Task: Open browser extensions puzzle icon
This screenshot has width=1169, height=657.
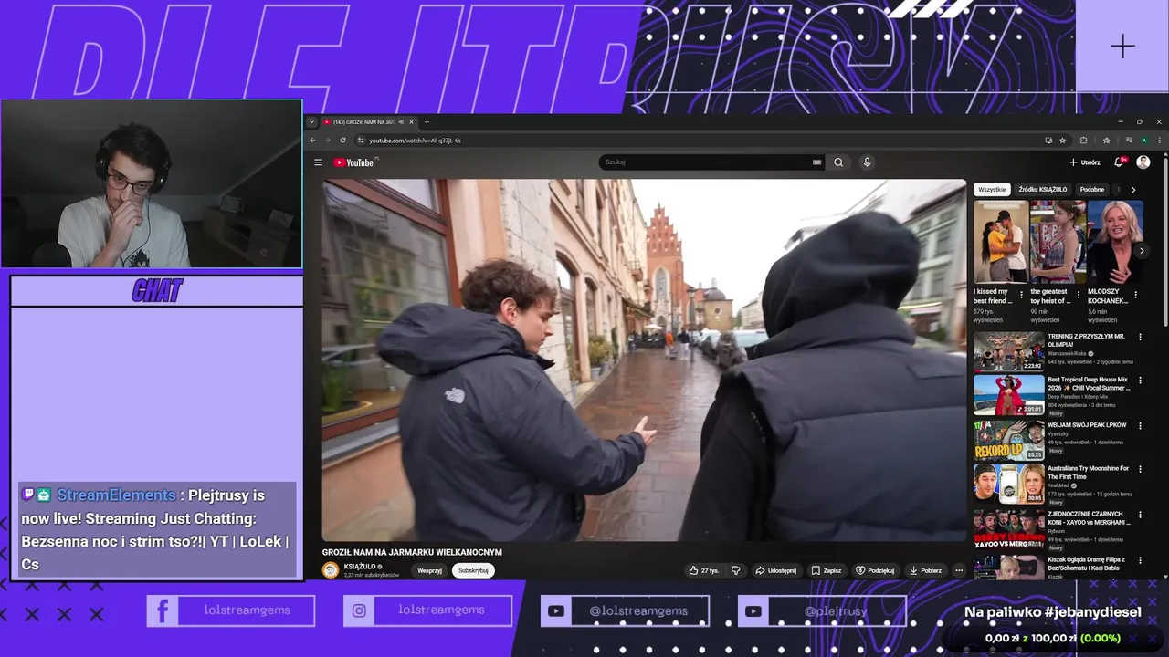Action: click(x=1084, y=141)
